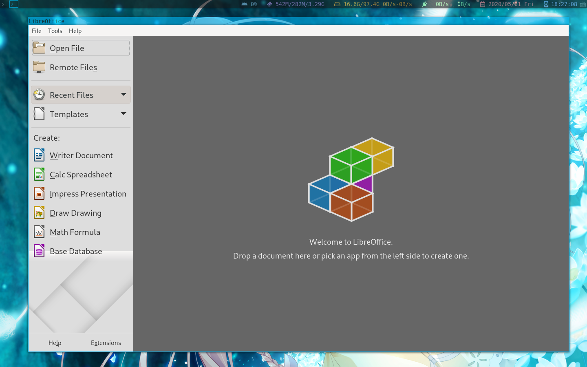
Task: Create a new Calc Spreadsheet
Action: pos(81,175)
